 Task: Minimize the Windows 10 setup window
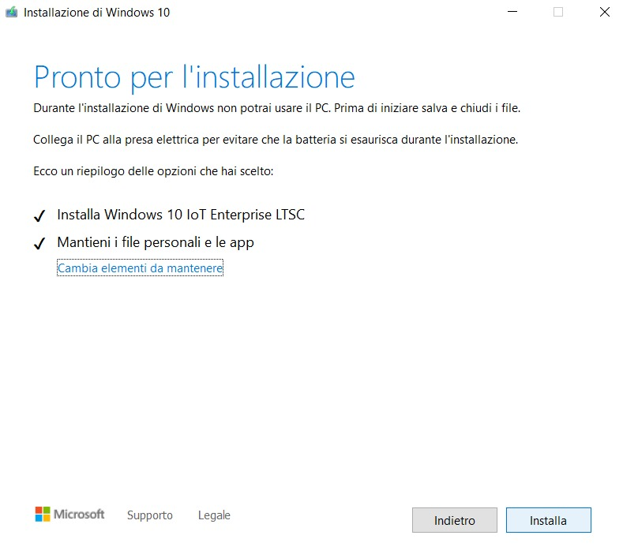coord(512,13)
